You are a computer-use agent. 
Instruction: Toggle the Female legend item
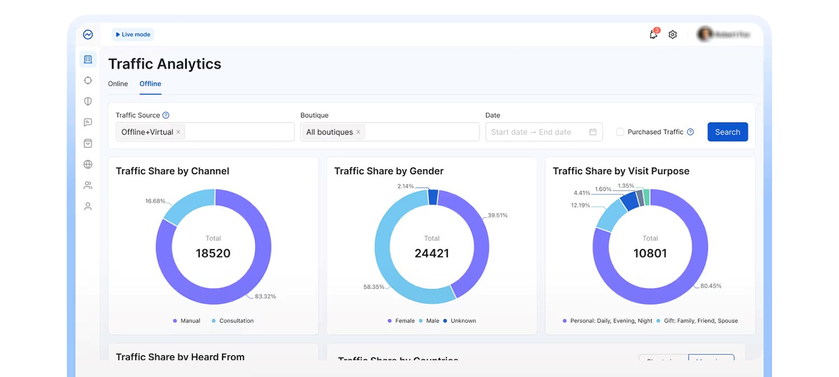coord(401,321)
